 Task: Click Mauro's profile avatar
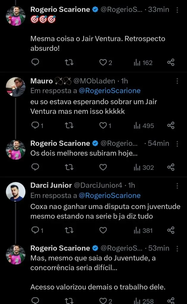pyautogui.click(x=15, y=87)
